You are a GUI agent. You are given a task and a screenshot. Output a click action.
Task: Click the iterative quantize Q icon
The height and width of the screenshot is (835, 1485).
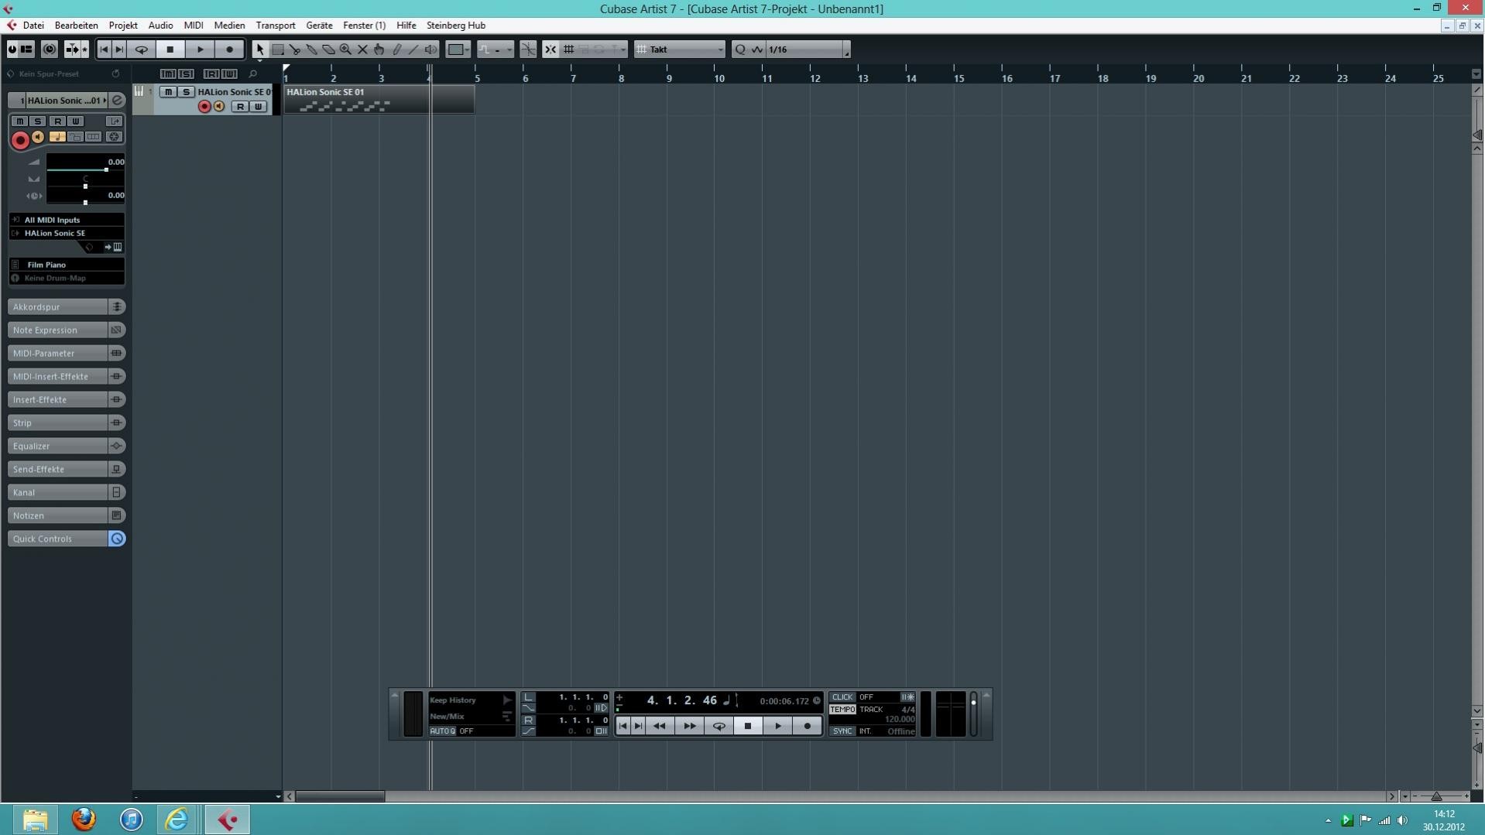(740, 50)
